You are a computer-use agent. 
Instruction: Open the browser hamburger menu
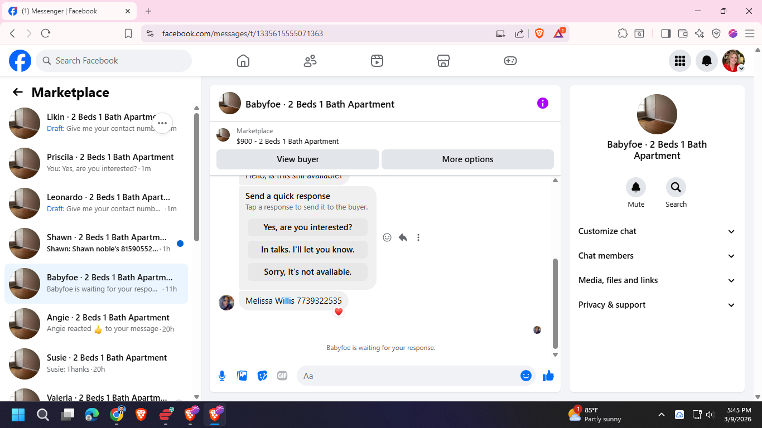click(750, 33)
